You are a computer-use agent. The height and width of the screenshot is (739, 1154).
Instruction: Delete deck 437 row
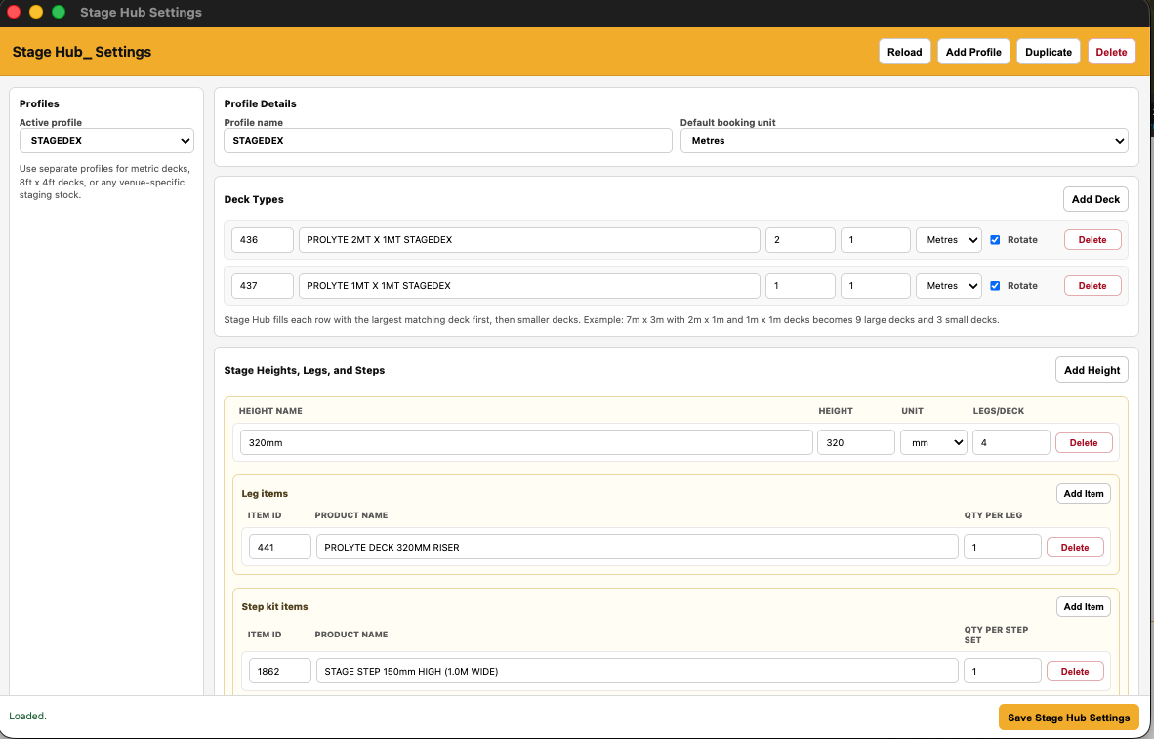click(x=1092, y=286)
